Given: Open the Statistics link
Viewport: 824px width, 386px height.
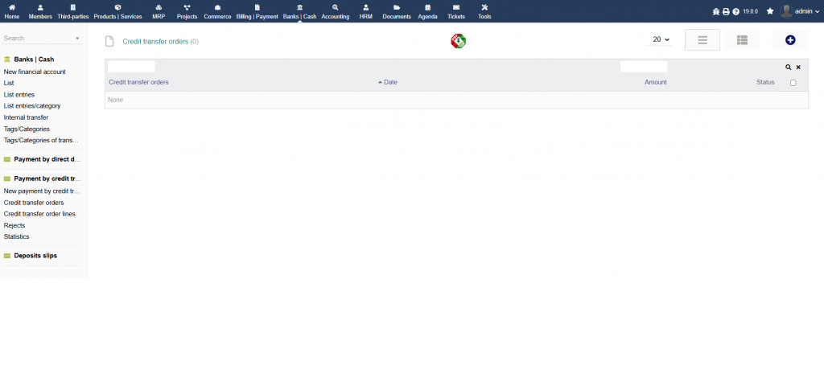Looking at the screenshot, I should (x=16, y=237).
